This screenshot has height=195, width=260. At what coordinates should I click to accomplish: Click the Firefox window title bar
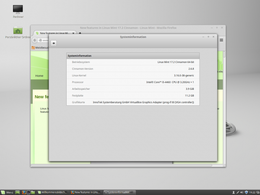click(128, 28)
